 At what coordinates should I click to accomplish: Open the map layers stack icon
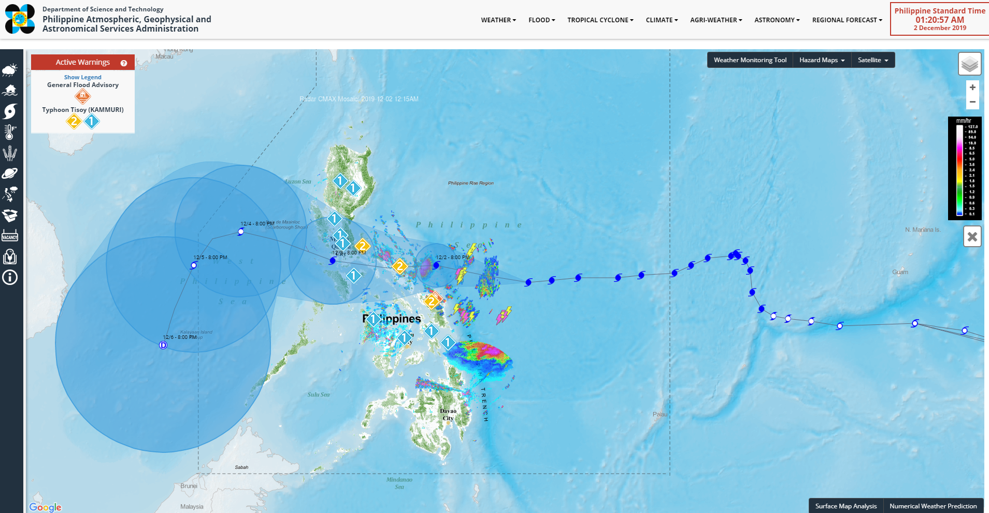[x=969, y=64]
